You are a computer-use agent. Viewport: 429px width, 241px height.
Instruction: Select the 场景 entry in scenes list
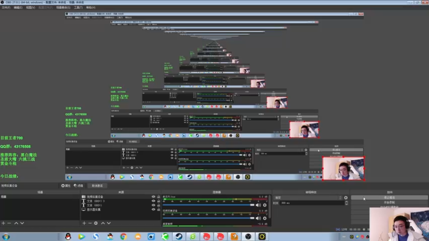(x=40, y=197)
